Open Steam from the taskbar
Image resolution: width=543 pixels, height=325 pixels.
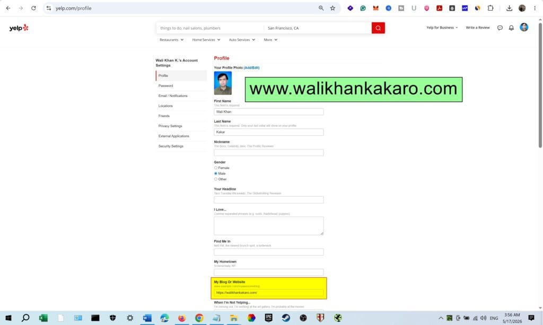(x=286, y=318)
